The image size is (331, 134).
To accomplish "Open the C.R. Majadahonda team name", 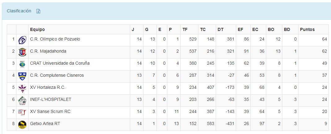I will [x=48, y=51].
